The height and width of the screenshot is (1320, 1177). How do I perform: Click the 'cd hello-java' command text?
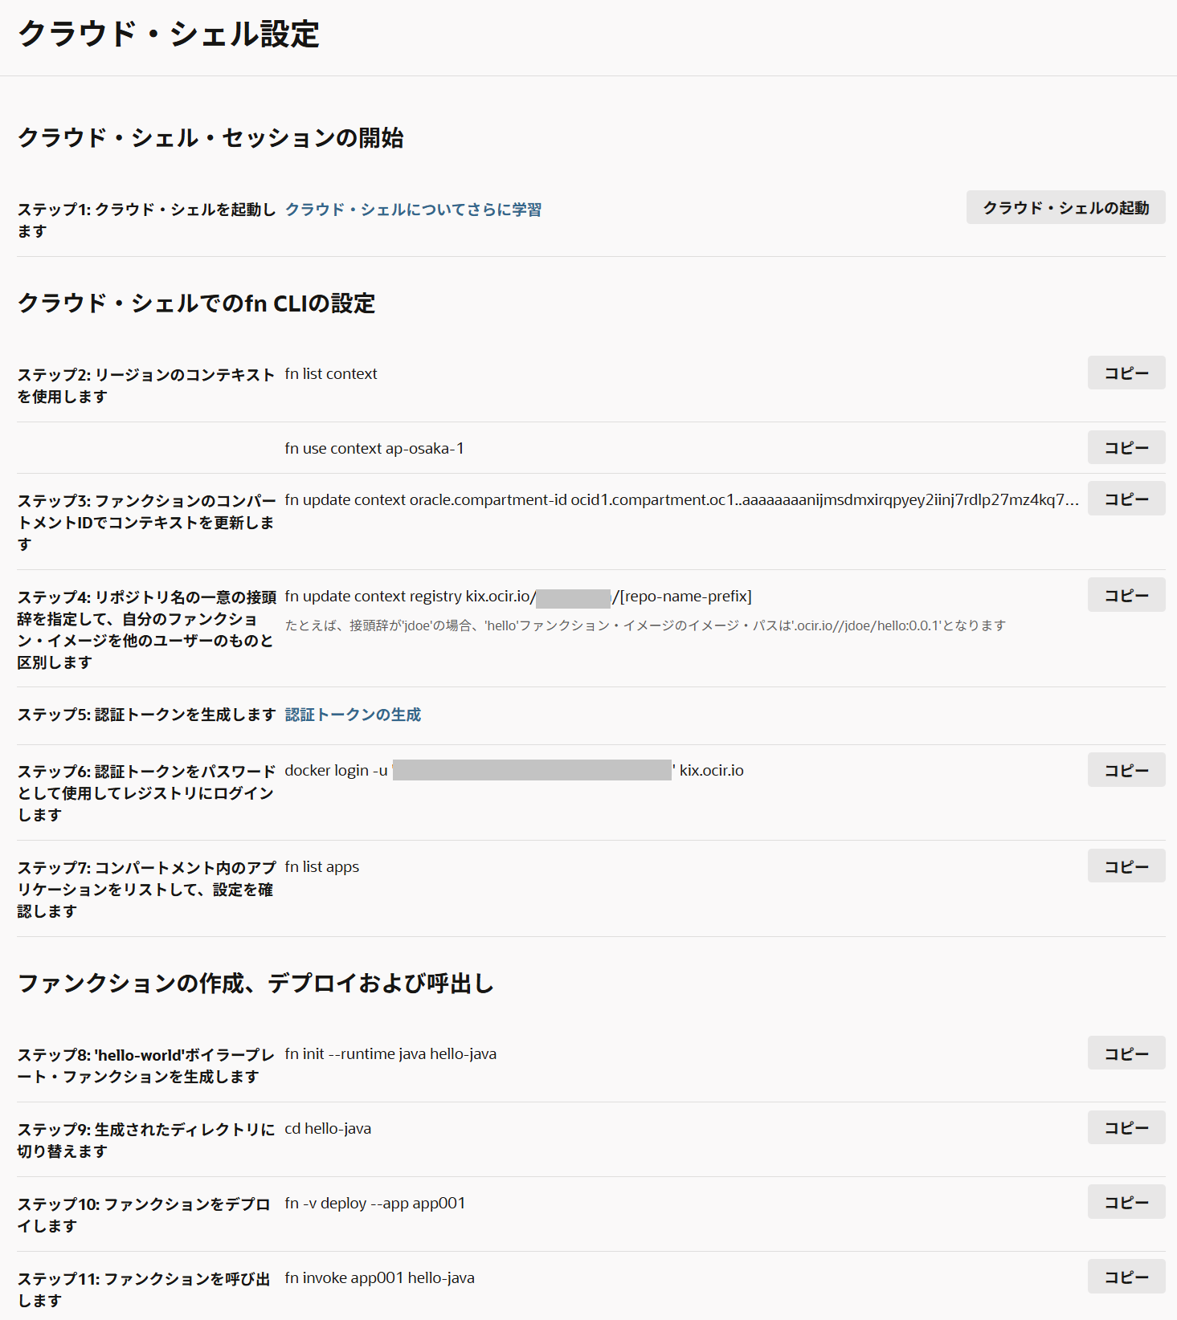click(328, 1129)
